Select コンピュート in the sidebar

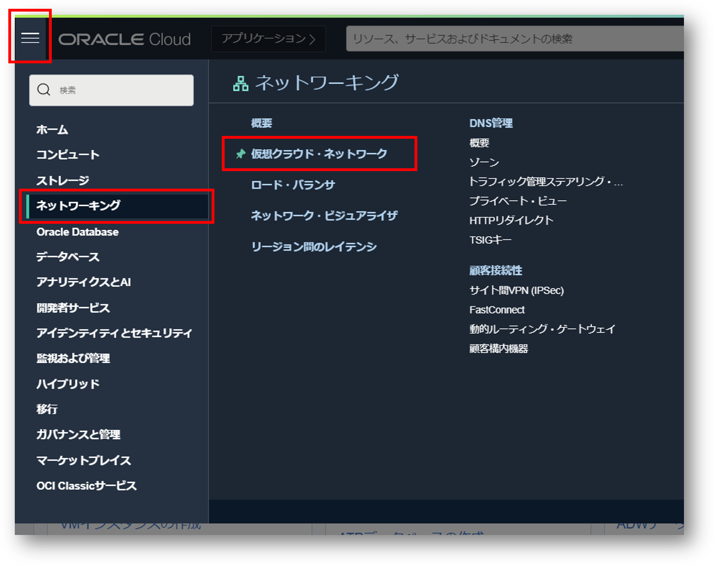click(x=67, y=155)
